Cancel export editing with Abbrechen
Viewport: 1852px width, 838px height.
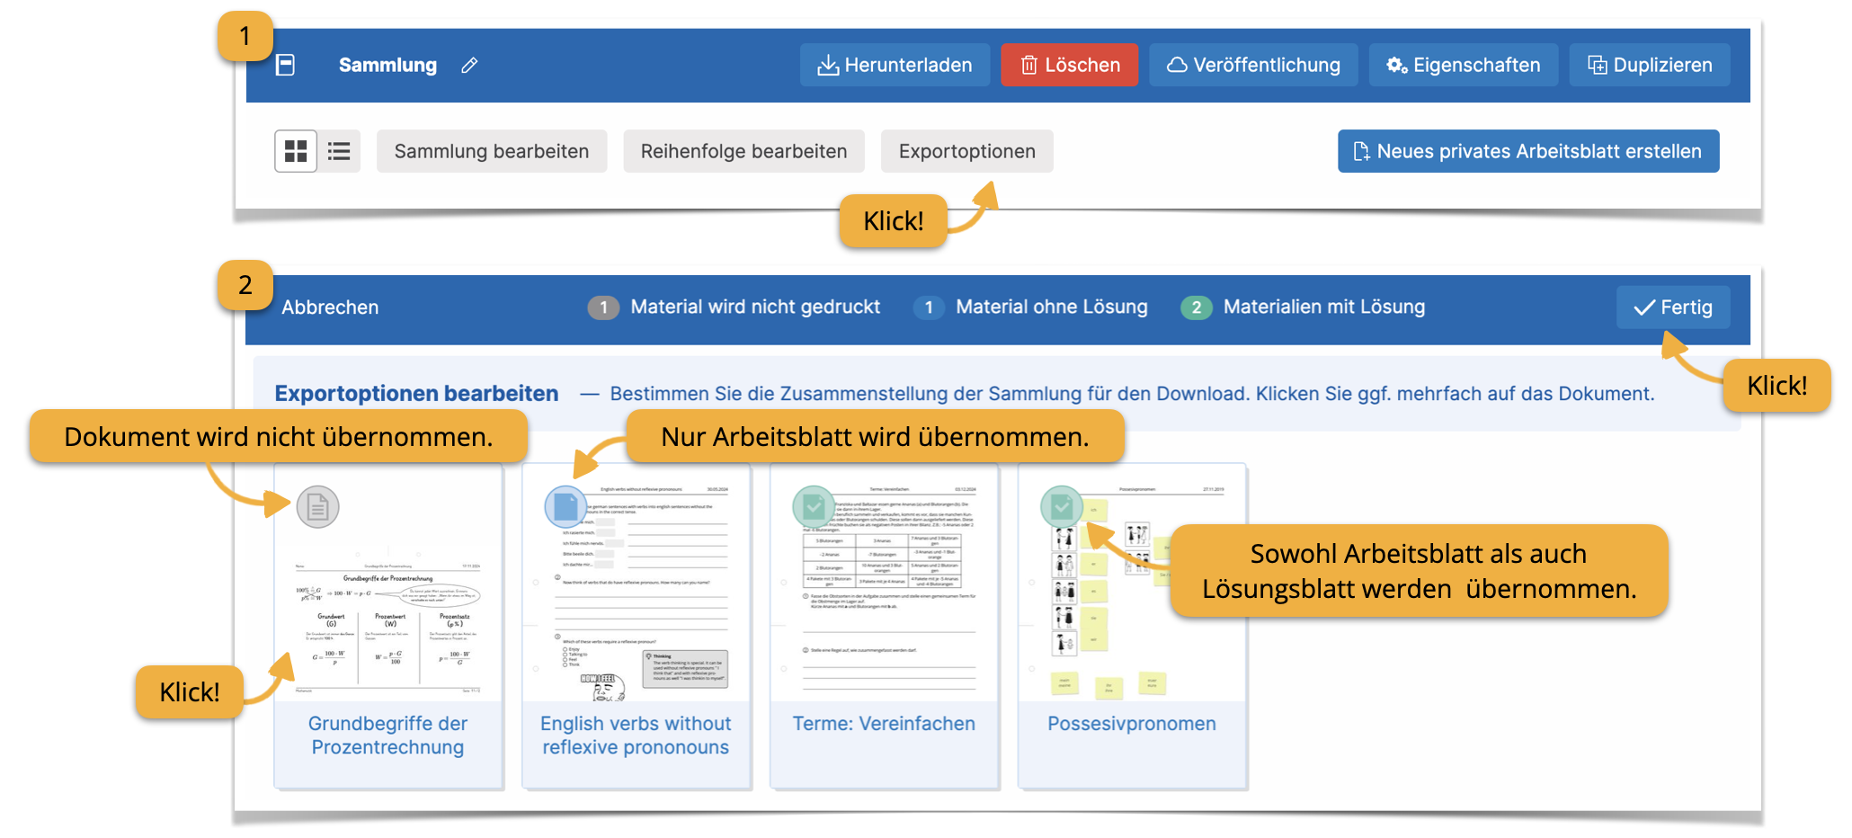pyautogui.click(x=330, y=308)
